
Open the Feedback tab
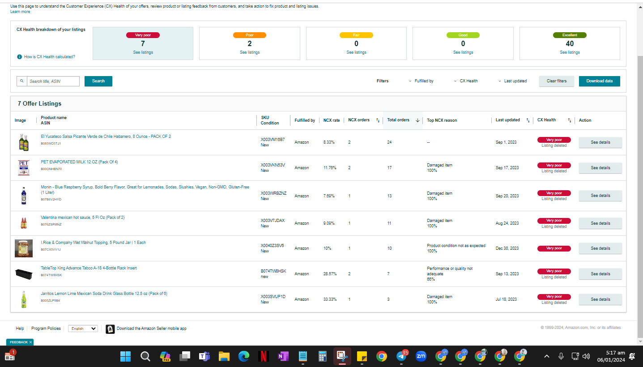point(19,342)
